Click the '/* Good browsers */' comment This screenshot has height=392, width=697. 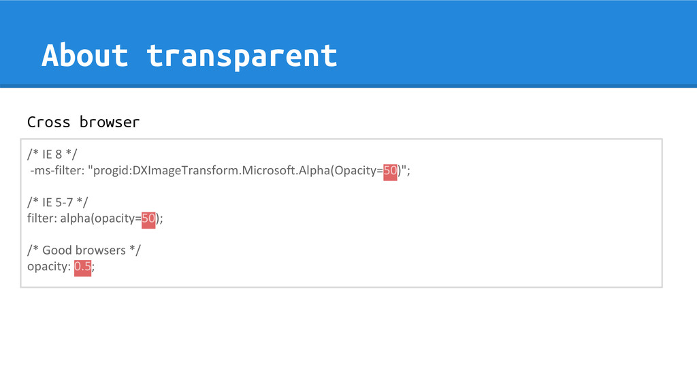click(84, 250)
